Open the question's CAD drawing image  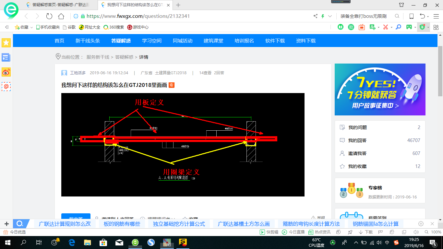coord(183,145)
